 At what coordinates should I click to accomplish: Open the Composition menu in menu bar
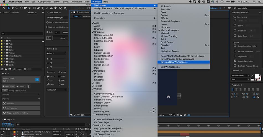point(45,1)
